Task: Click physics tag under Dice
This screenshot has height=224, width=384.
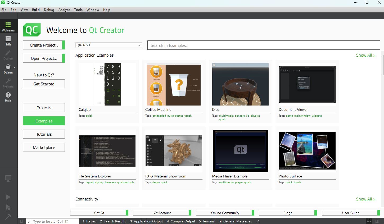Action: [255, 116]
